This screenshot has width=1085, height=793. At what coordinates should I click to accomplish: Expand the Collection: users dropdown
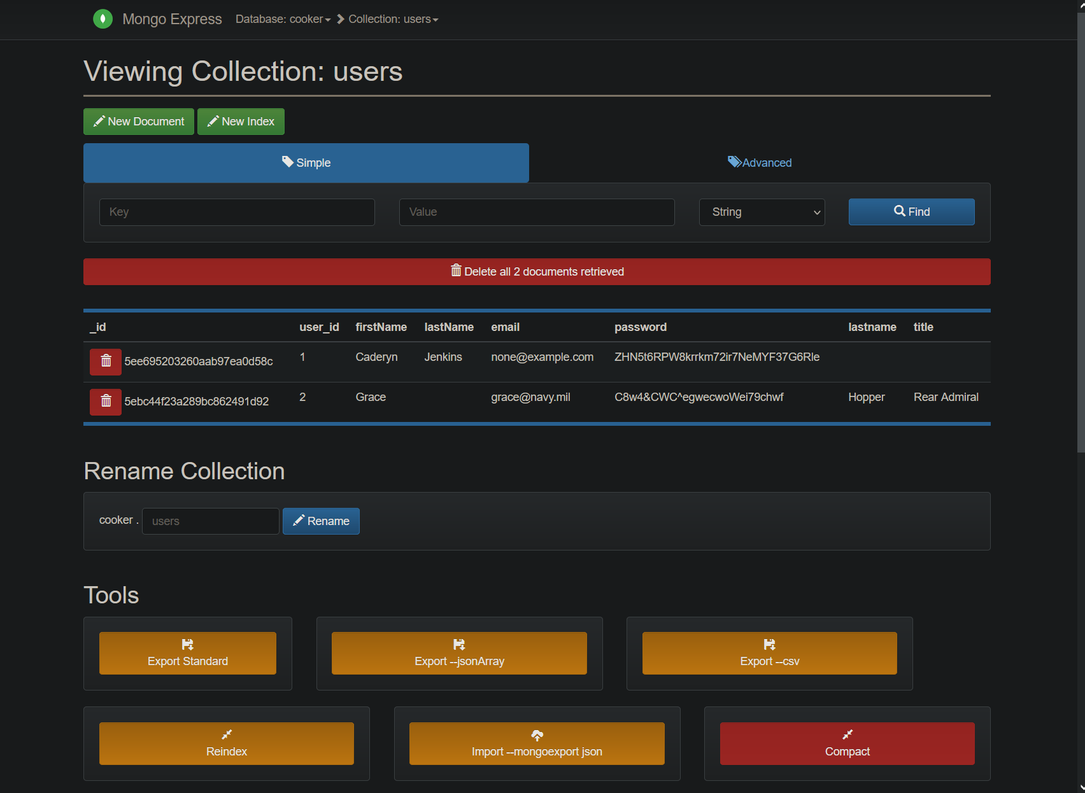(394, 19)
